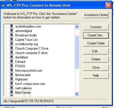
Task: Click the site icon beside danhillard
Action: click(x=12, y=57)
